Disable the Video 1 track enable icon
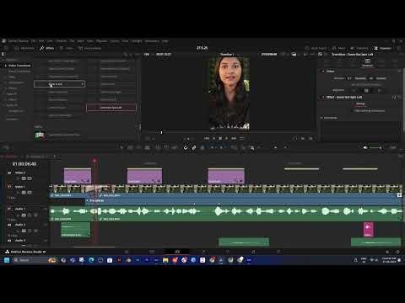The height and width of the screenshot is (303, 405). tap(30, 193)
